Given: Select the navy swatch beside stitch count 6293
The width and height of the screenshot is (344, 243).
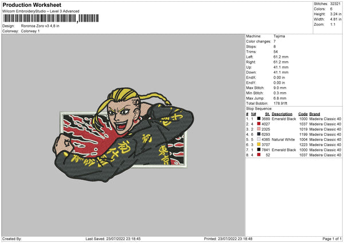Looking at the screenshot, I should [259, 134].
